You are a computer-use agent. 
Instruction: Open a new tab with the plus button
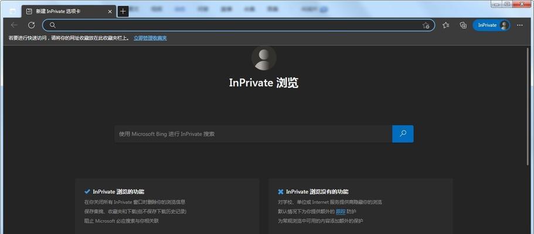pyautogui.click(x=123, y=11)
